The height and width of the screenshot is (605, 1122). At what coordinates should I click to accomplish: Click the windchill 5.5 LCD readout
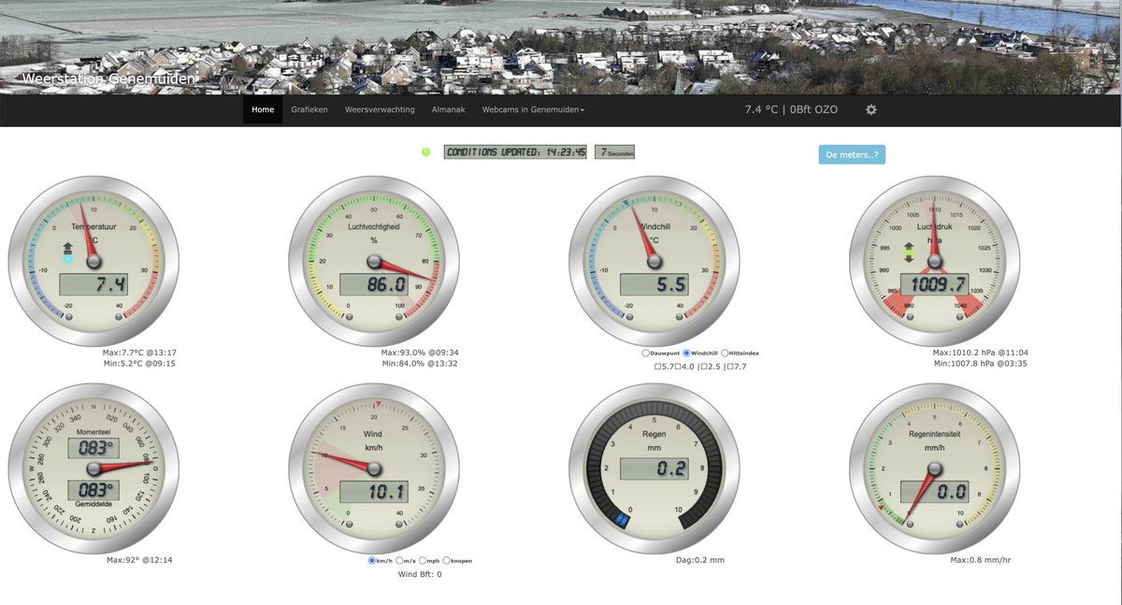pyautogui.click(x=654, y=284)
